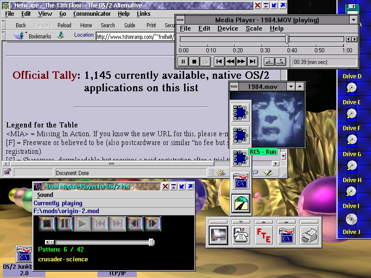Open Drive J CD-ROM icon

click(x=352, y=219)
